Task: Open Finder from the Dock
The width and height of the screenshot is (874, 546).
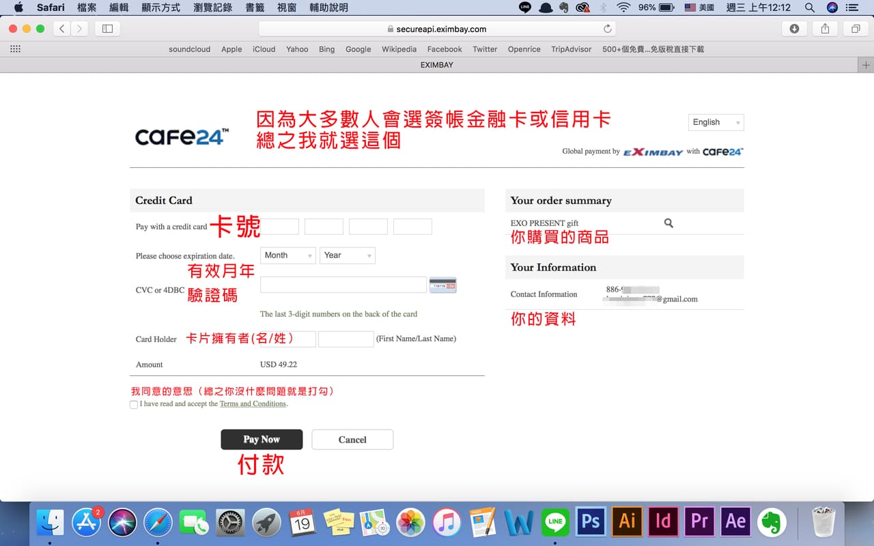Action: coord(50,523)
